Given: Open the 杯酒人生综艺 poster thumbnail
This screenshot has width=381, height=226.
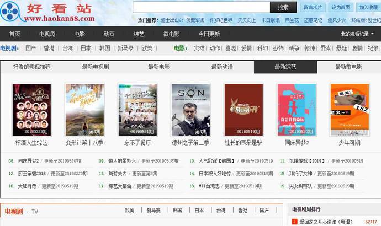Looking at the screenshot, I should pyautogui.click(x=31, y=110).
